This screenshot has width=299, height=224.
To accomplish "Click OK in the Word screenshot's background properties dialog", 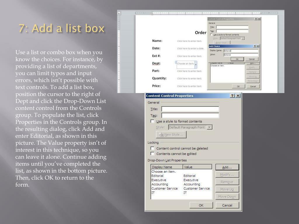I will click(x=238, y=86).
